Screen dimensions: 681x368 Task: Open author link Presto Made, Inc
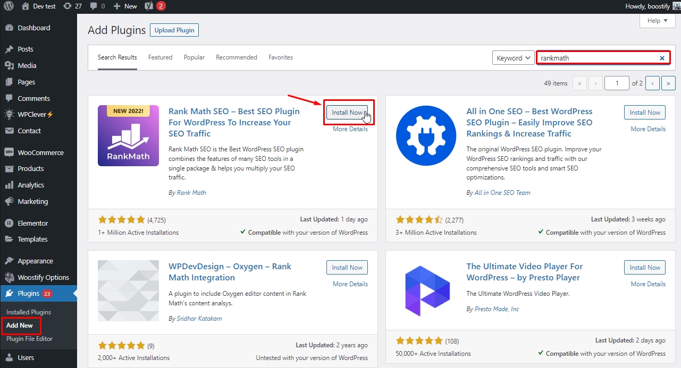(x=497, y=309)
